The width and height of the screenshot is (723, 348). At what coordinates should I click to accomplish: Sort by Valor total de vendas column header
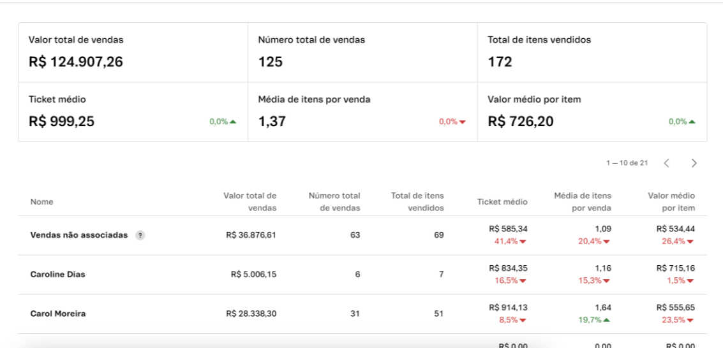[250, 201]
